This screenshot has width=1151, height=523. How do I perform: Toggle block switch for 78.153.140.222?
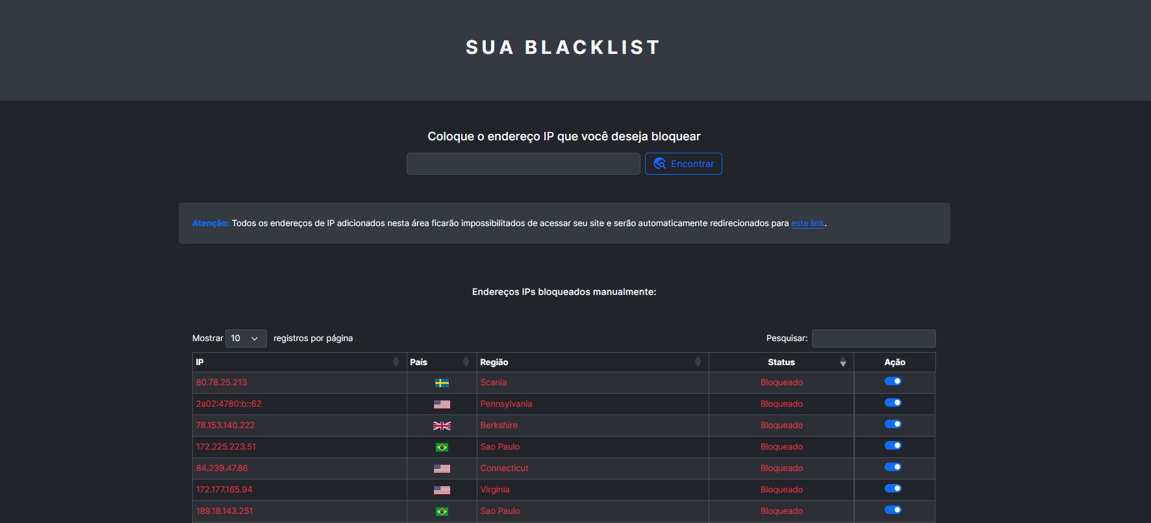(x=893, y=424)
